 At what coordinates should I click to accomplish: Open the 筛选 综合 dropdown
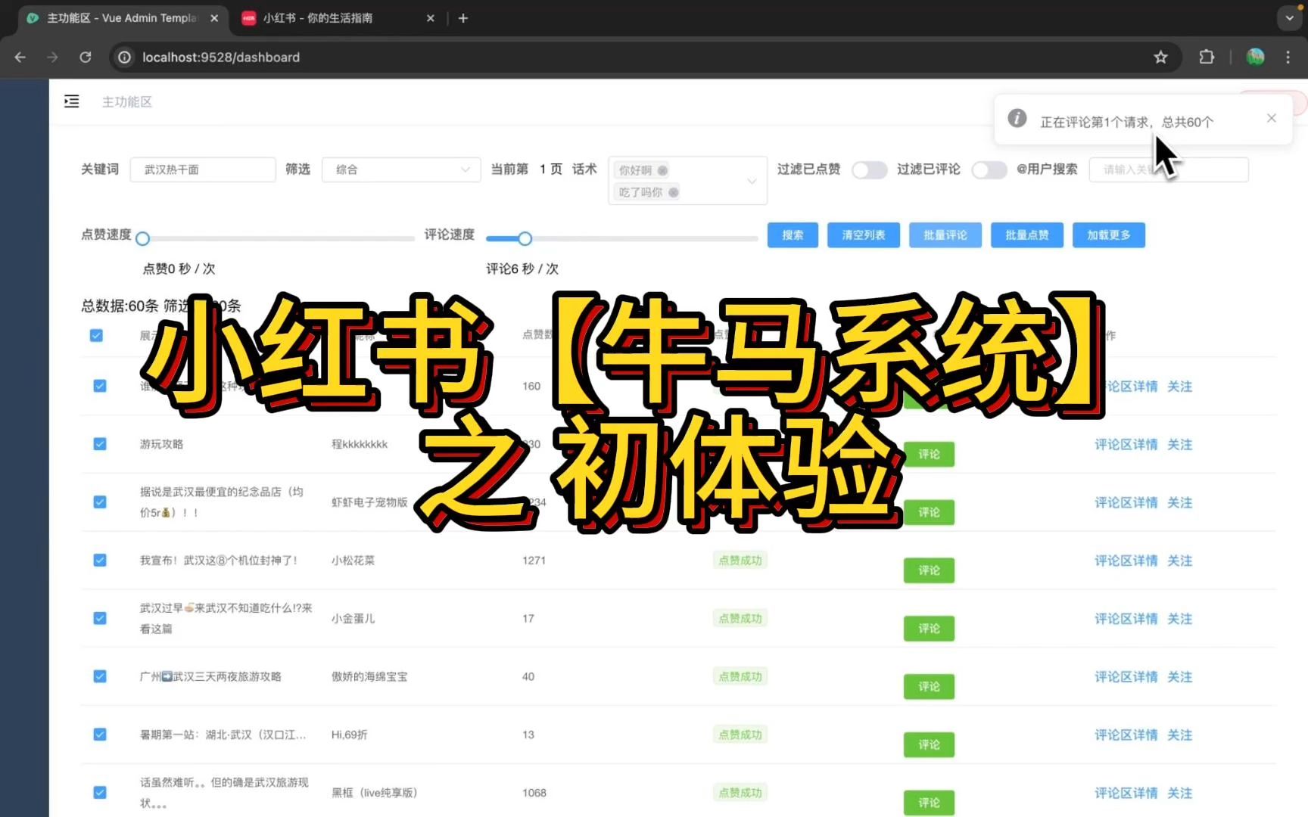tap(401, 169)
